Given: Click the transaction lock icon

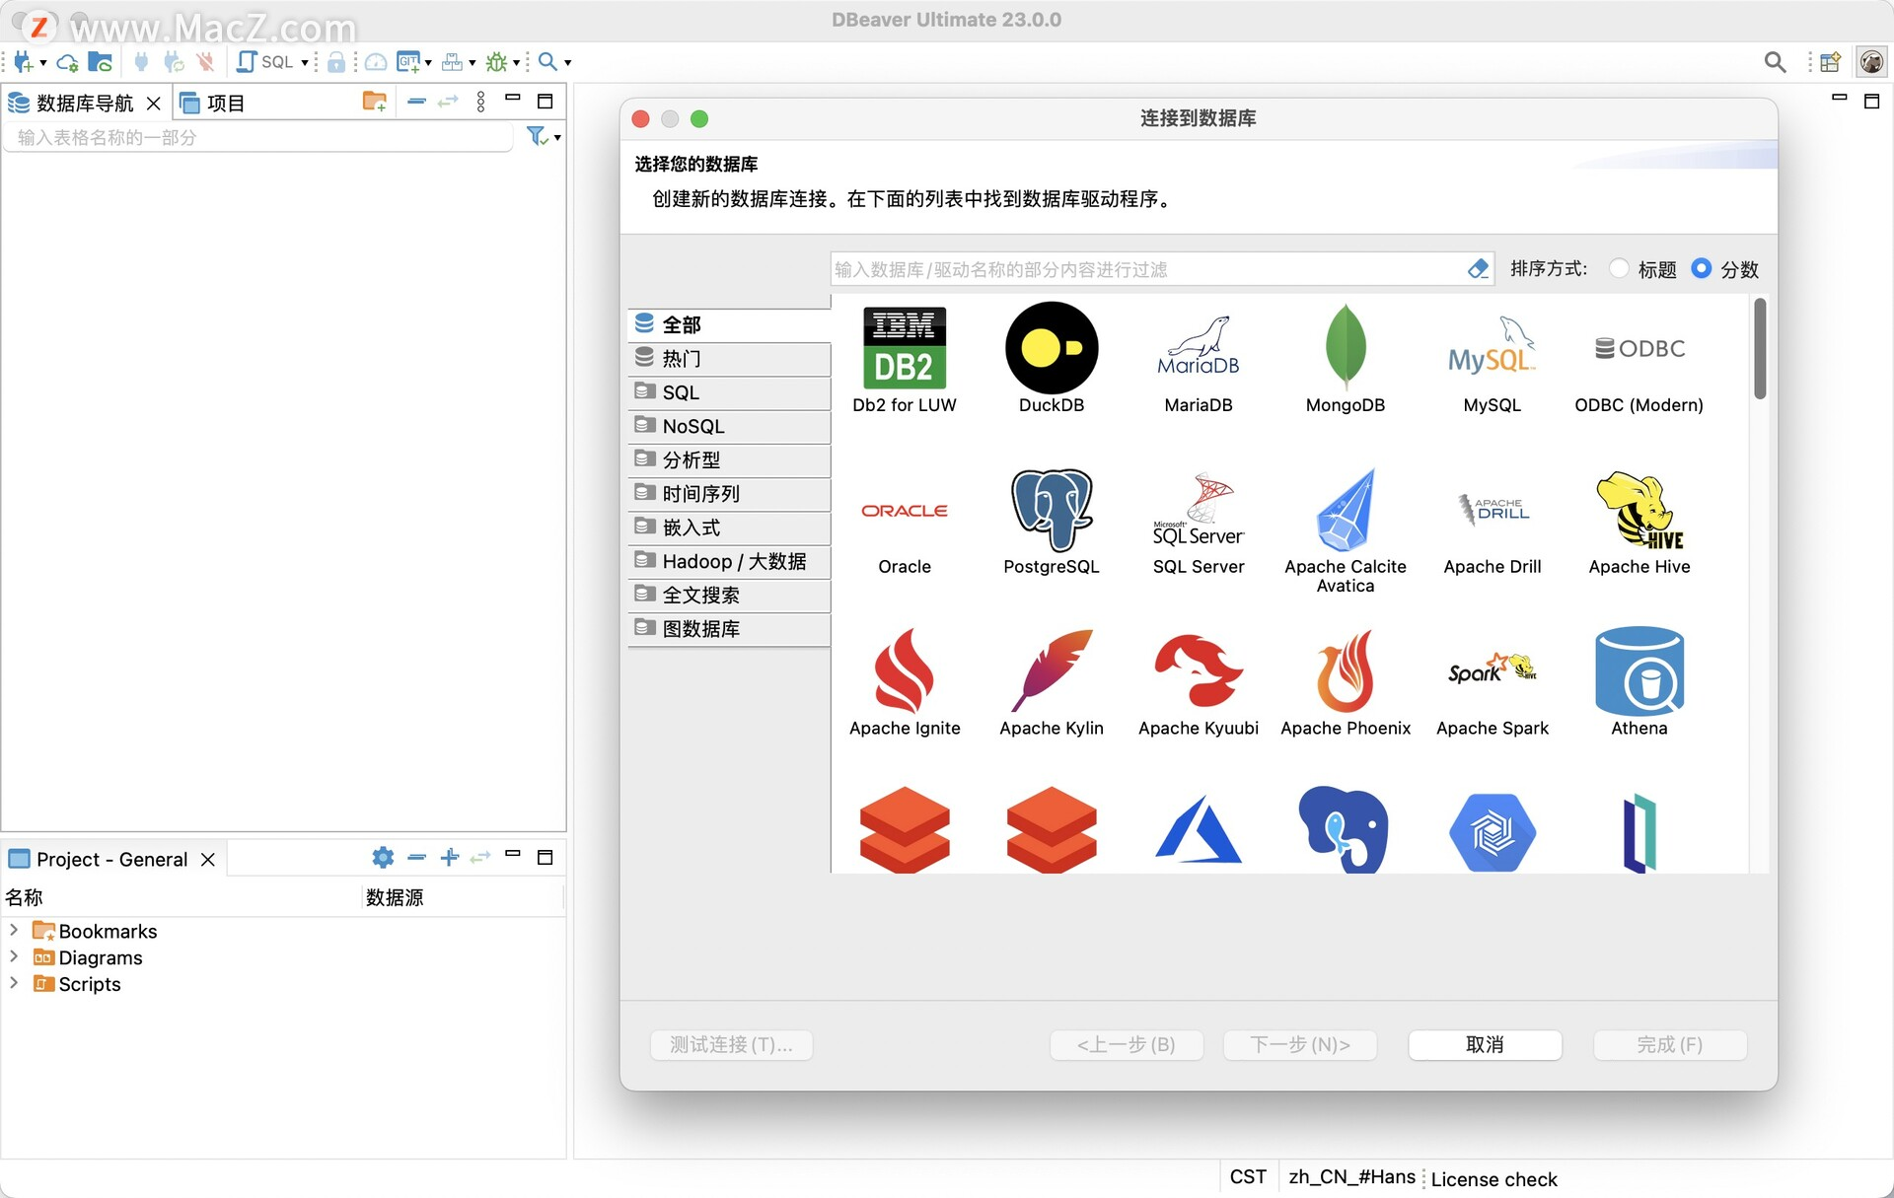Looking at the screenshot, I should click(x=336, y=62).
